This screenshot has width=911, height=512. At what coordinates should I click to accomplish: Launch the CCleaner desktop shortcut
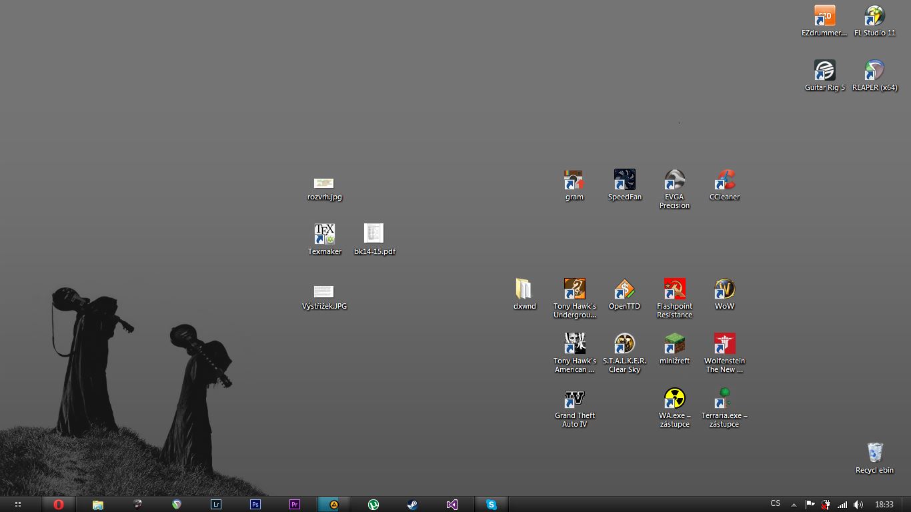tap(724, 185)
